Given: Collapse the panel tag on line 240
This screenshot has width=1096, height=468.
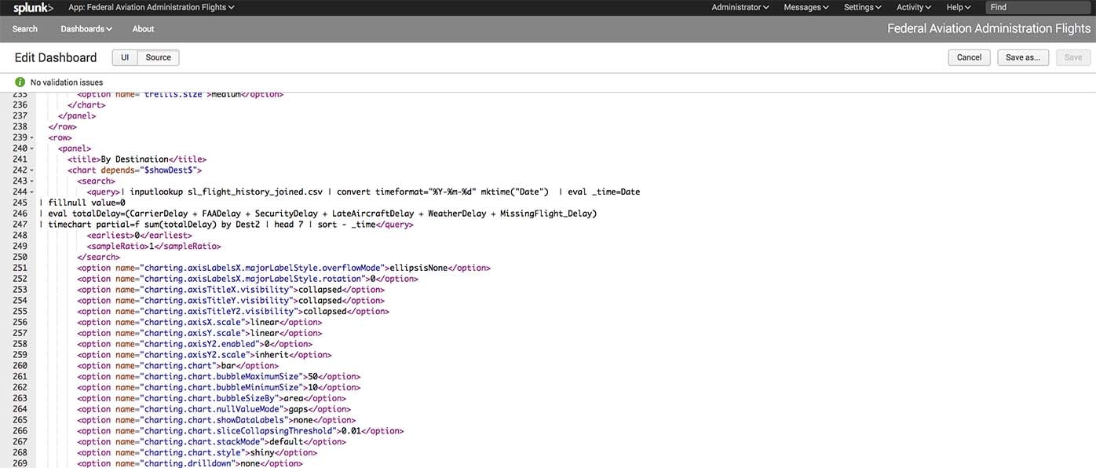Looking at the screenshot, I should [x=31, y=148].
